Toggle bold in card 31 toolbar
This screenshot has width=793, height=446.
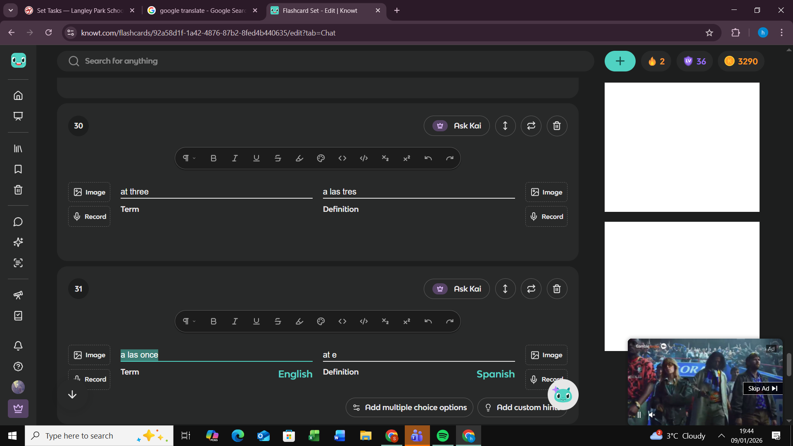pos(213,321)
